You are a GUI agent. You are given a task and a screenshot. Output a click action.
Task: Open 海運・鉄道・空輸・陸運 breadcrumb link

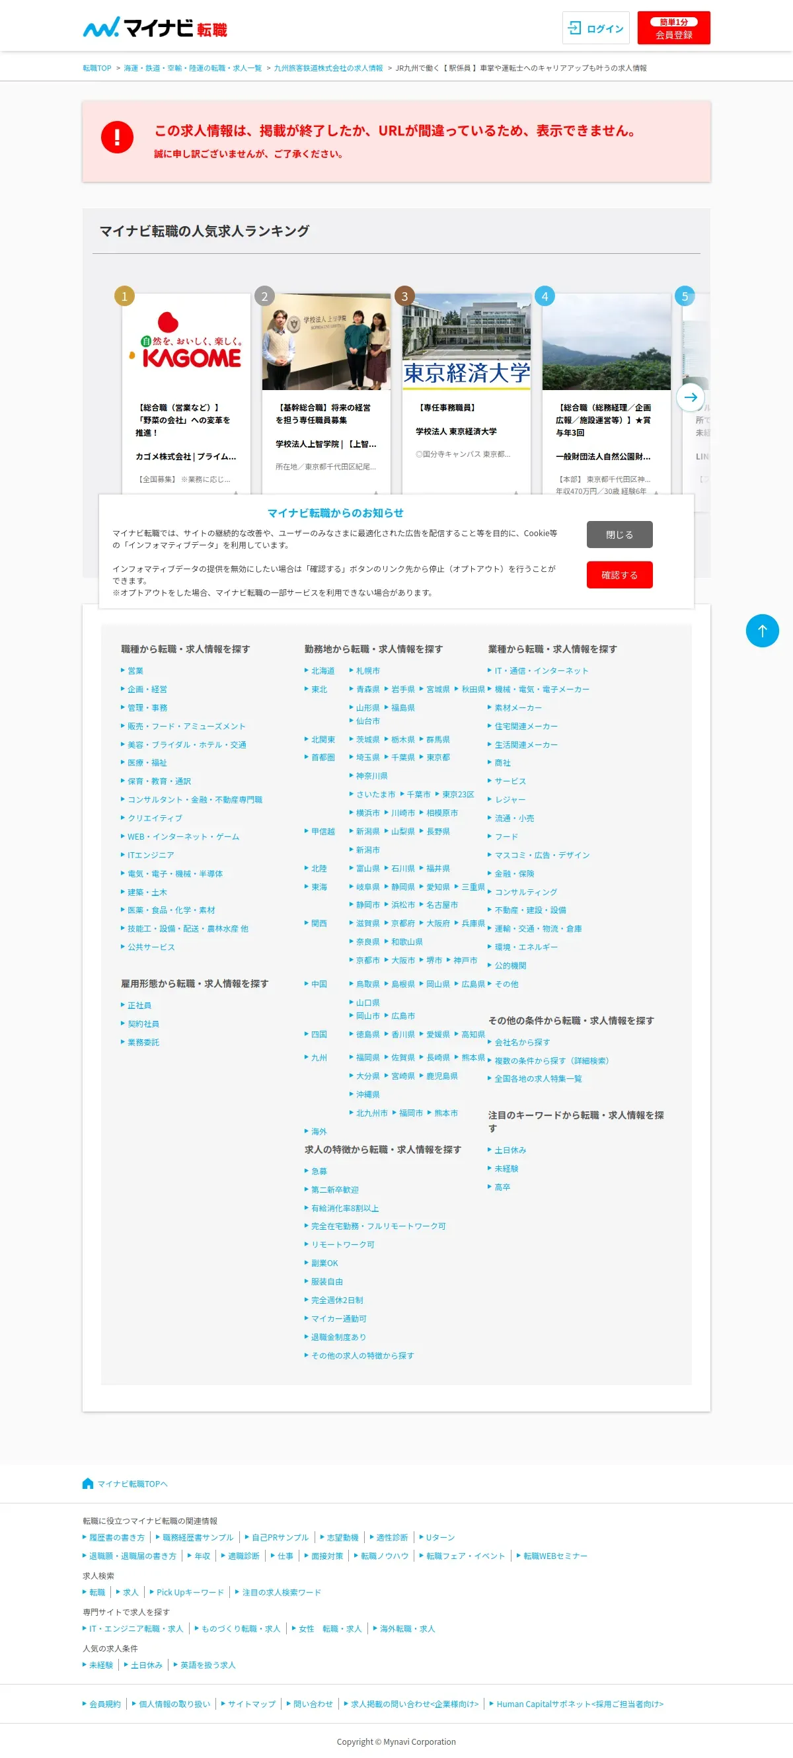(x=192, y=68)
